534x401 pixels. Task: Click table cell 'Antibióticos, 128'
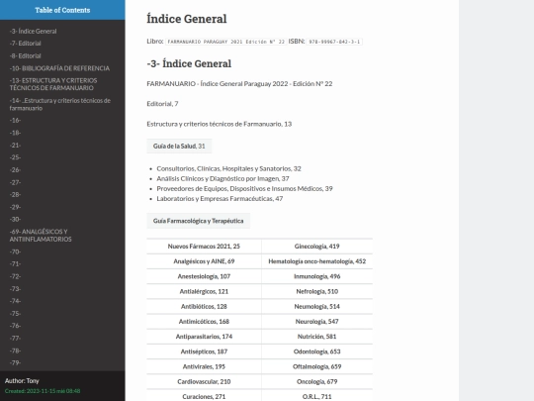tap(204, 306)
